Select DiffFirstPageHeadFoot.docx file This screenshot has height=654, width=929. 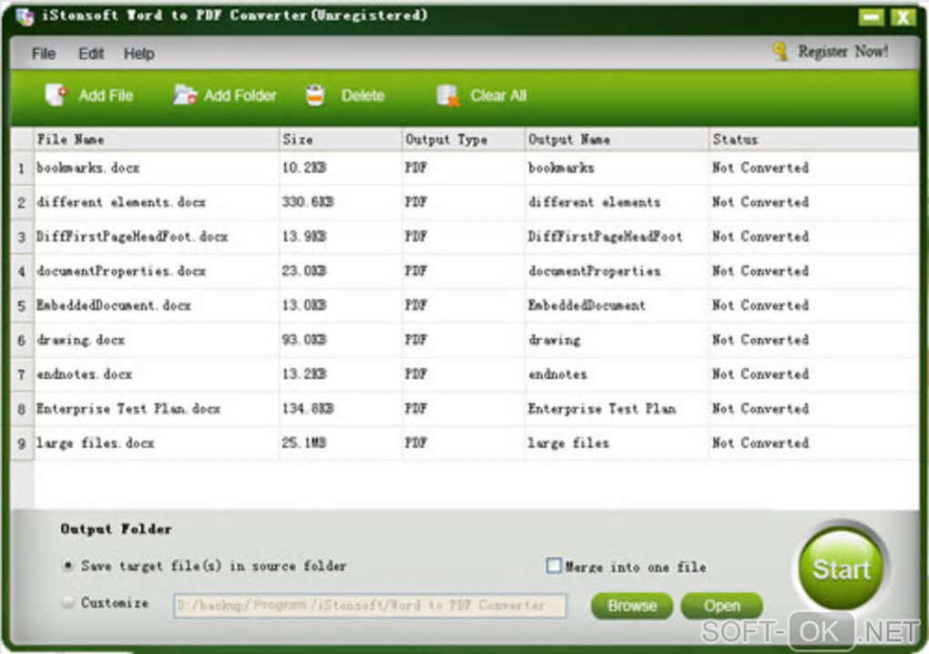click(131, 237)
